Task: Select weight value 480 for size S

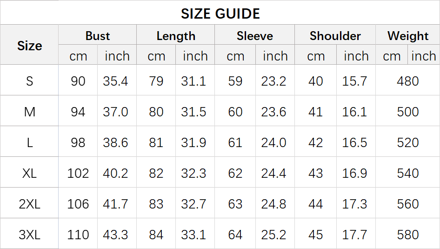Action: tap(408, 81)
